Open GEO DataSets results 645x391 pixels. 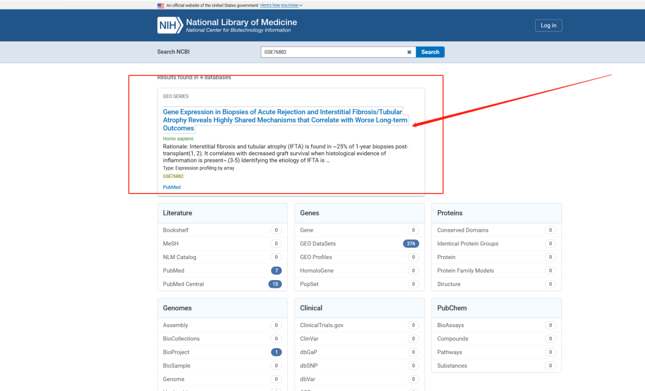pos(360,244)
